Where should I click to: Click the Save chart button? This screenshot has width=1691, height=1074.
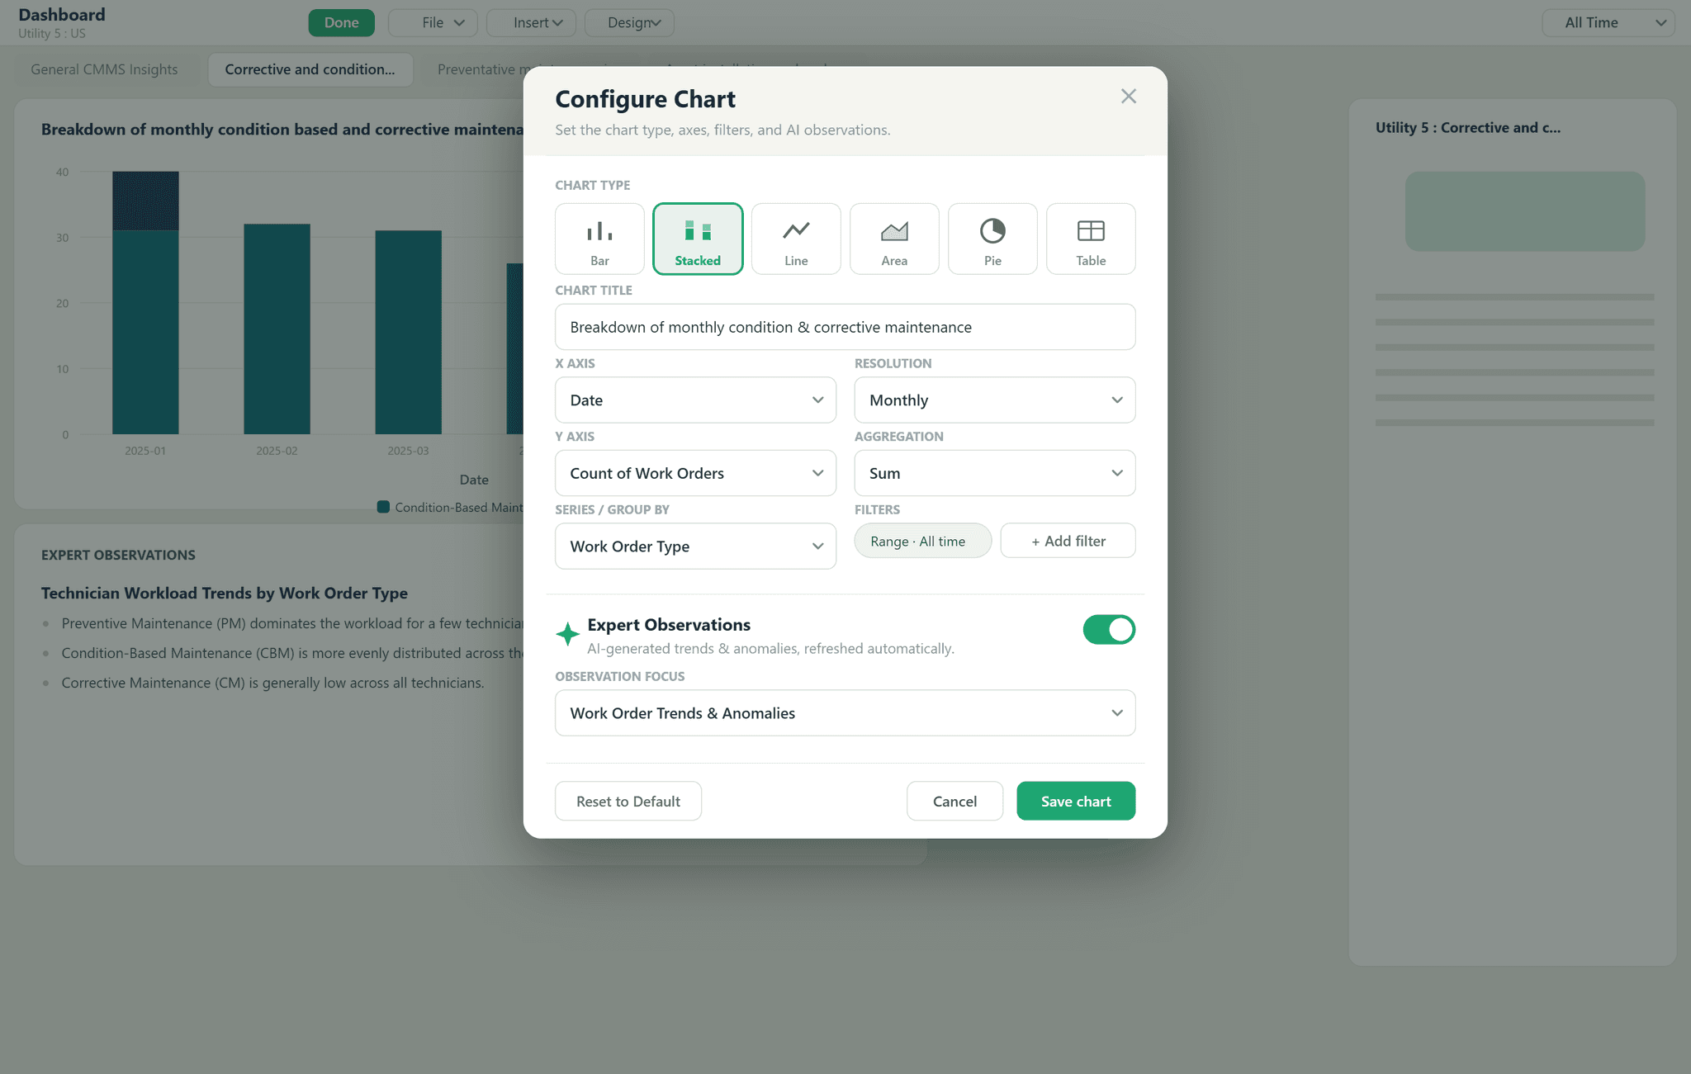click(1076, 802)
